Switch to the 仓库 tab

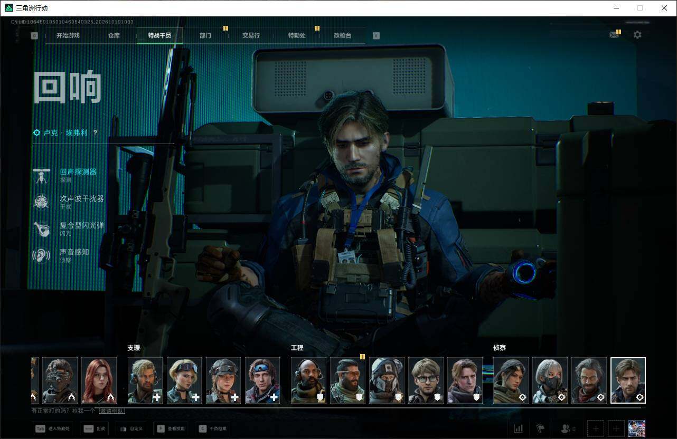114,35
